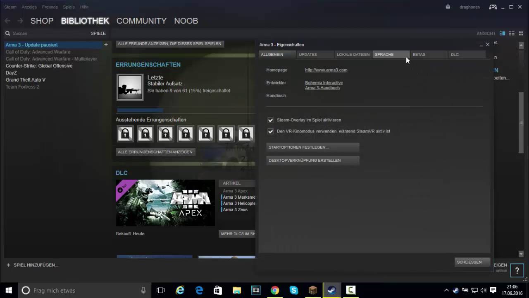This screenshot has width=529, height=298.
Task: Switch to the DLC tab in properties
Action: coord(467,55)
